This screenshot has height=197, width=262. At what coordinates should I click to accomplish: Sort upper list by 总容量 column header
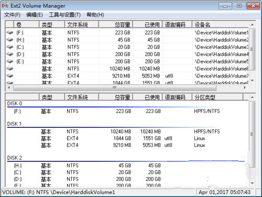click(x=115, y=25)
